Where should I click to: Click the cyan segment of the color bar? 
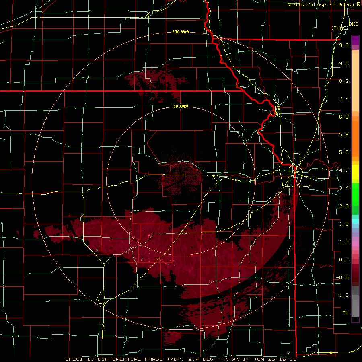(x=355, y=221)
